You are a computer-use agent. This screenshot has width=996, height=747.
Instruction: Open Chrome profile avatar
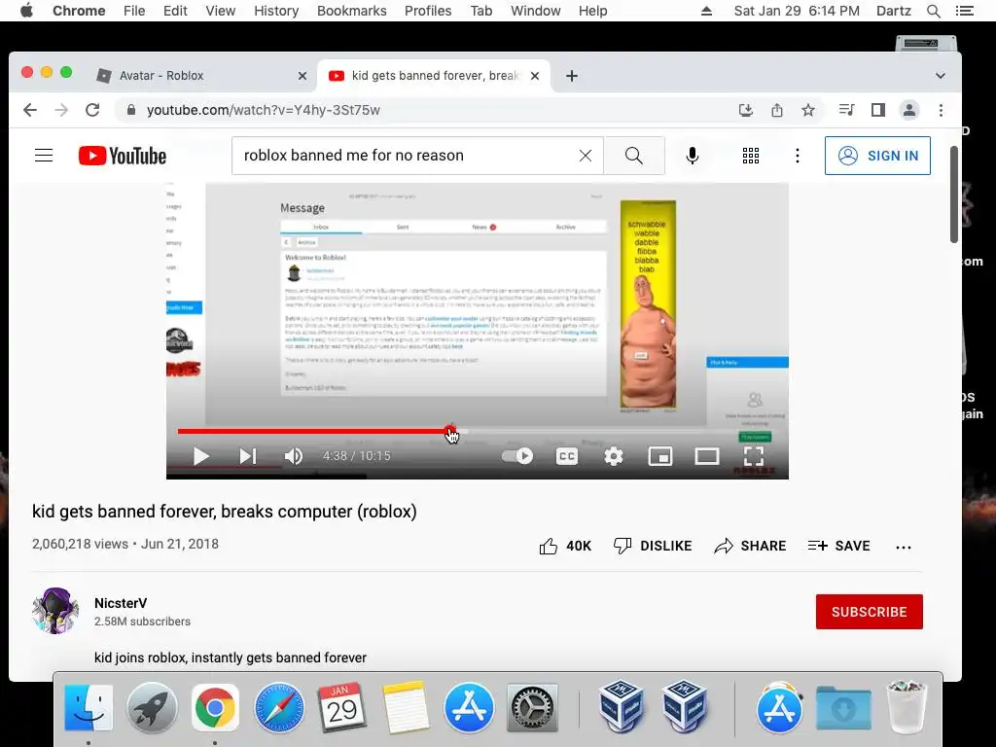[x=909, y=110]
